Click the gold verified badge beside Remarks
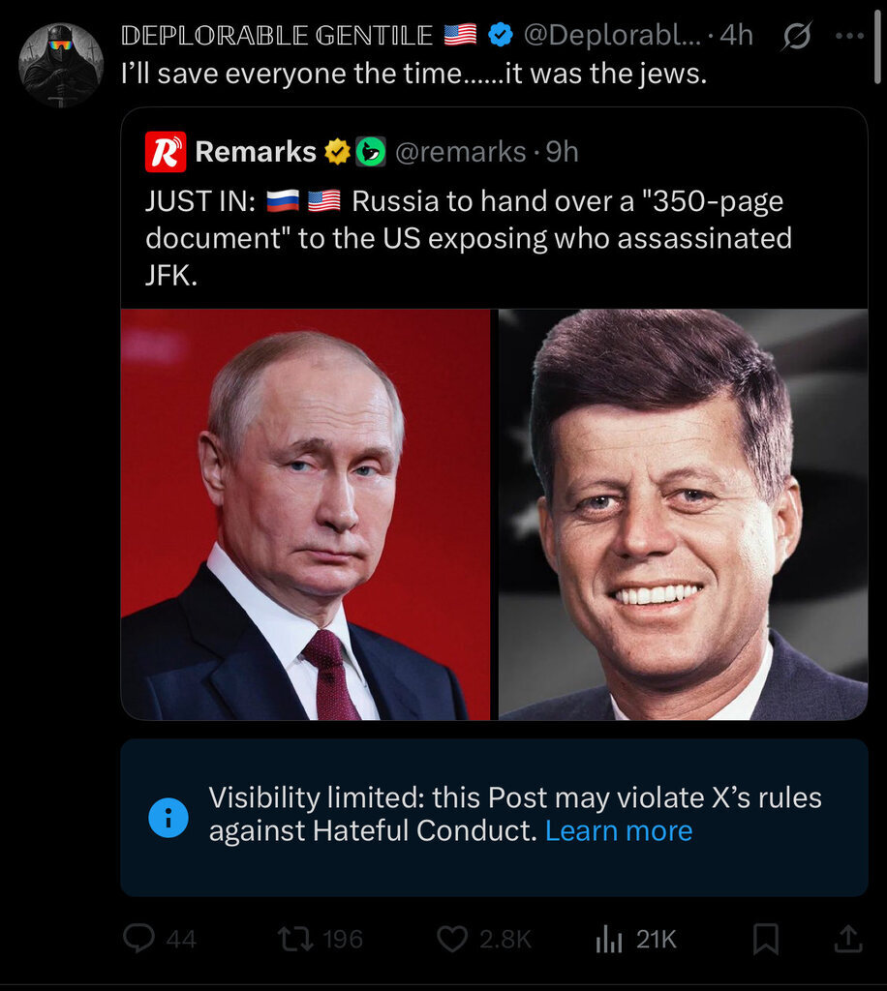Screen dimensions: 887x991 [337, 151]
